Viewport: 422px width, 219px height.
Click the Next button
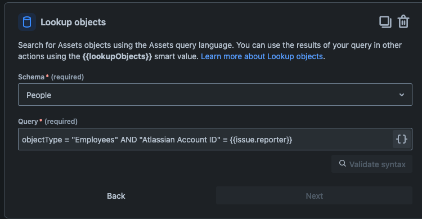click(x=314, y=195)
